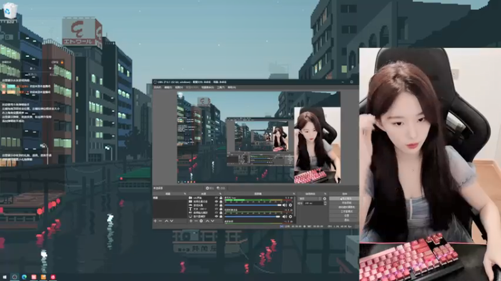This screenshot has width=501, height=281.
Task: Toggle visibility eye of audio input capture source
Action: (216, 213)
